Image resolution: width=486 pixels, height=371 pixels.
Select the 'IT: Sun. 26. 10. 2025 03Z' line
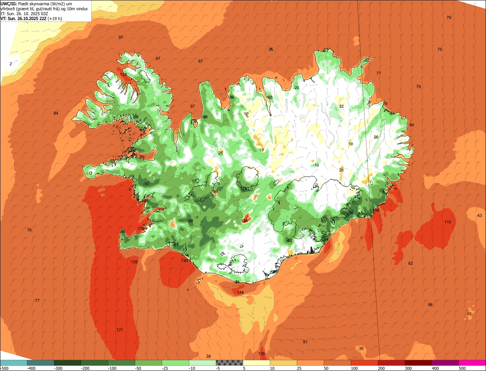click(25, 13)
